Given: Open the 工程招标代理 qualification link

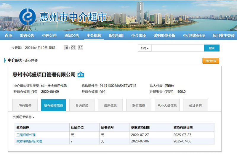Looking at the screenshot, I should (x=26, y=135).
